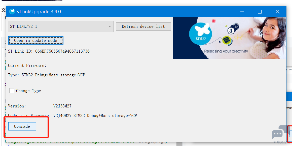292x146 pixels.
Task: Click the STLinkUpgrade butterfly icon in title bar
Action: click(12, 12)
